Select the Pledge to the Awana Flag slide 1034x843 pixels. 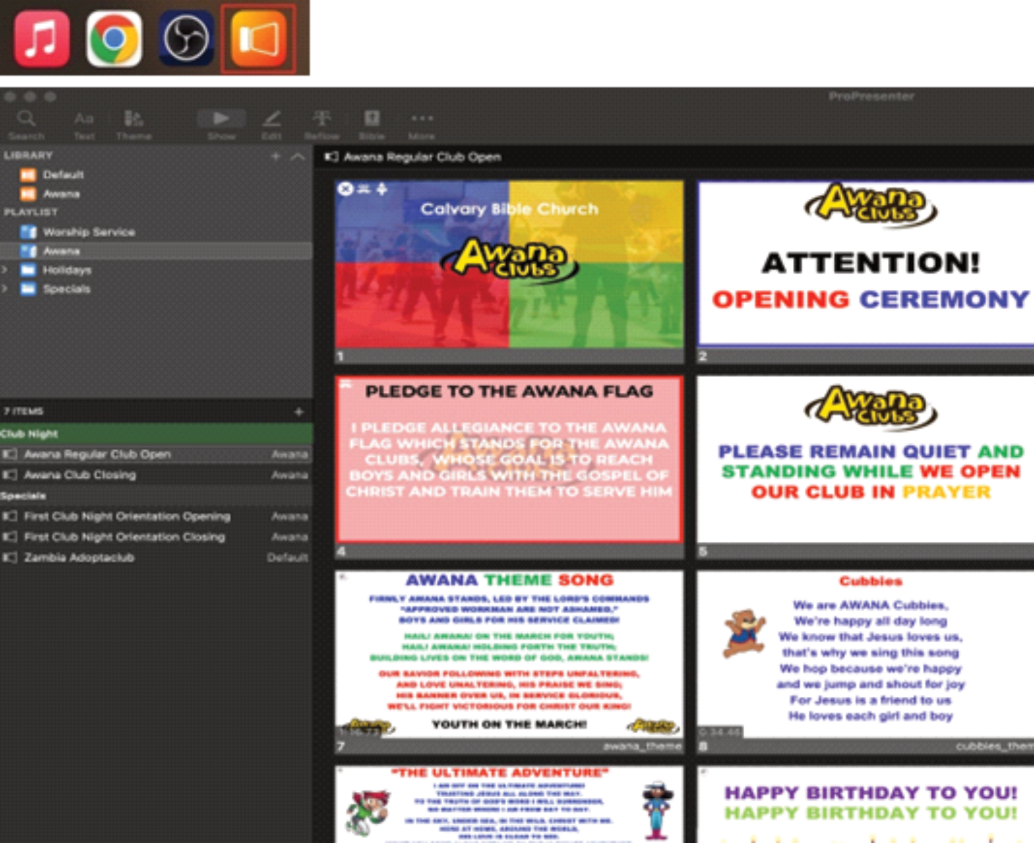(509, 459)
